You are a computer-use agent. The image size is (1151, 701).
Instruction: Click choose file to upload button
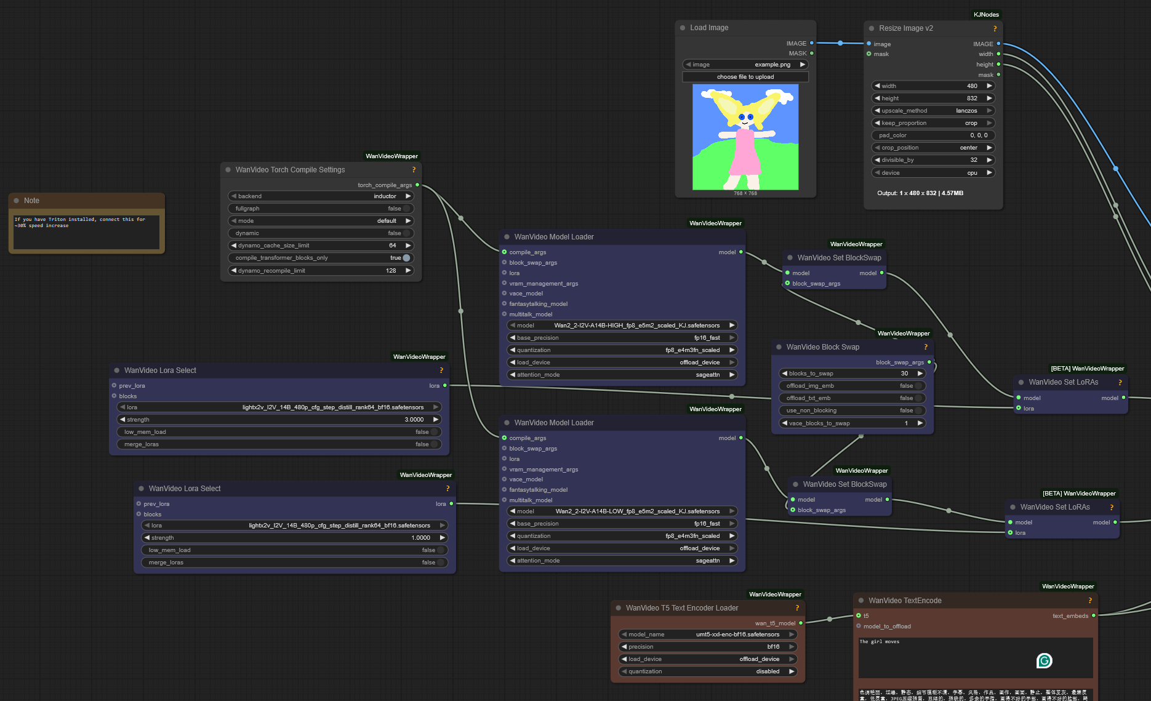click(745, 77)
